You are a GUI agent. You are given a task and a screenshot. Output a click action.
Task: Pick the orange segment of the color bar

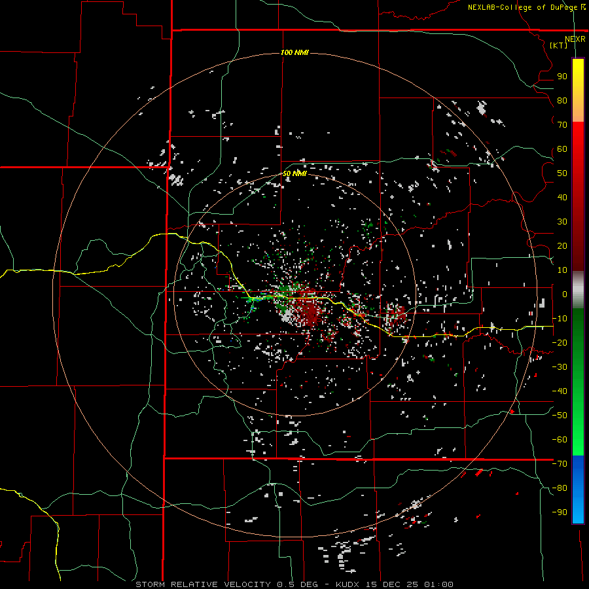click(x=578, y=110)
